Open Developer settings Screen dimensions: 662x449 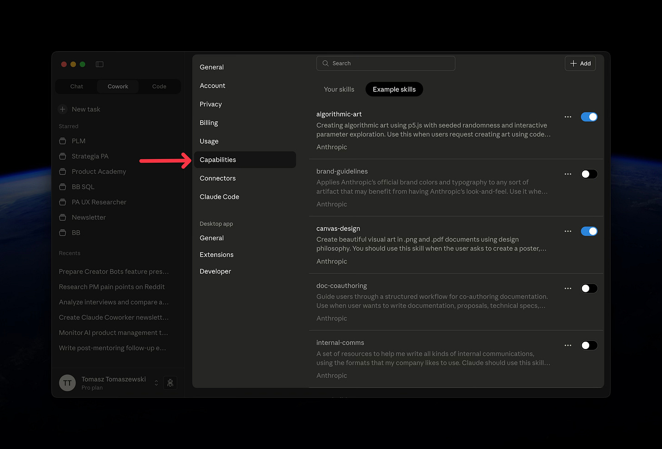(x=245, y=271)
